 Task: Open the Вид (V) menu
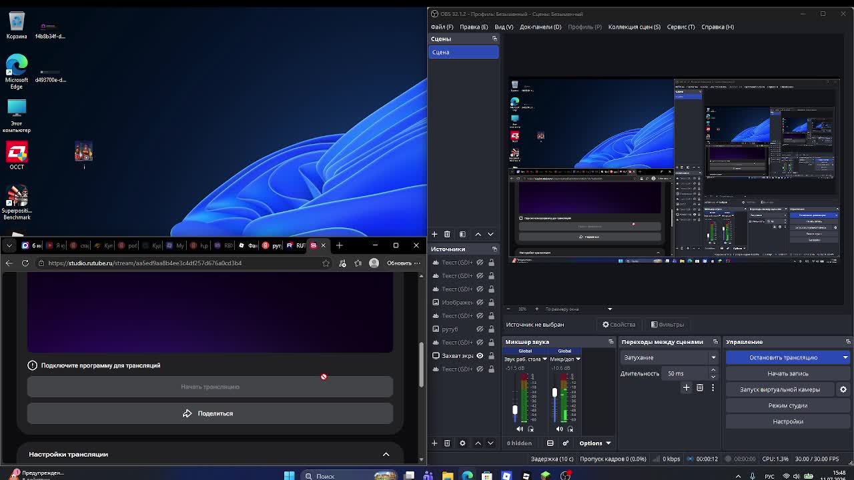(504, 27)
